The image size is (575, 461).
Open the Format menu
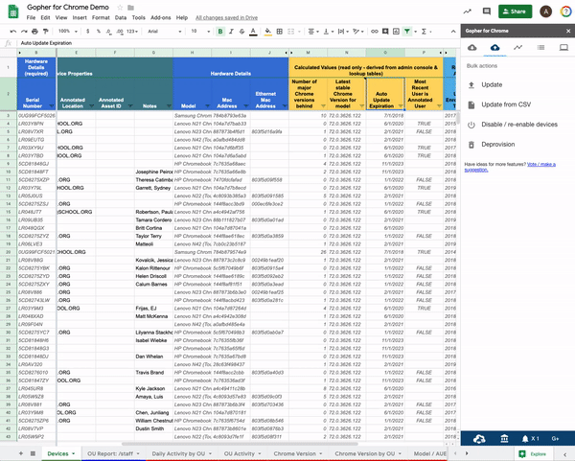point(101,17)
